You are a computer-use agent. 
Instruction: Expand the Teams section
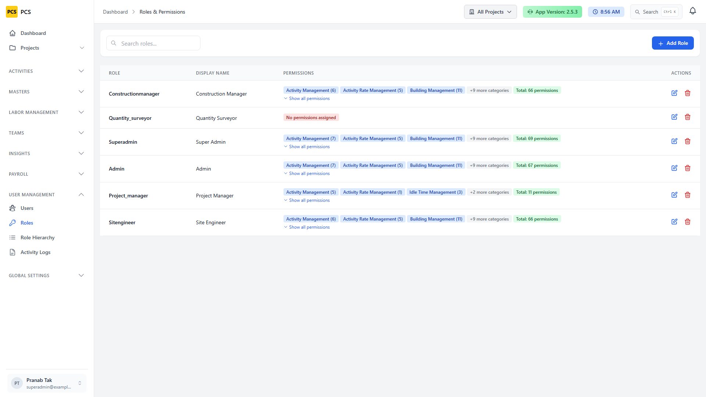[x=47, y=133]
